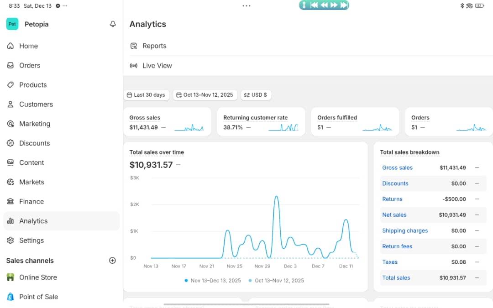Click the three-dot menu at top

(x=246, y=6)
